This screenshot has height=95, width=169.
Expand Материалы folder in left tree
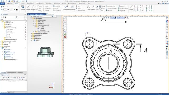coord(1,43)
